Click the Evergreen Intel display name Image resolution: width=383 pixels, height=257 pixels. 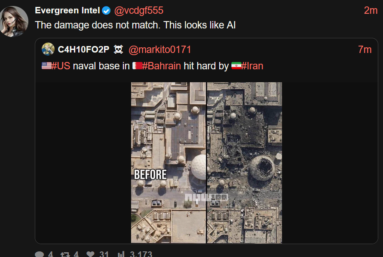[67, 10]
